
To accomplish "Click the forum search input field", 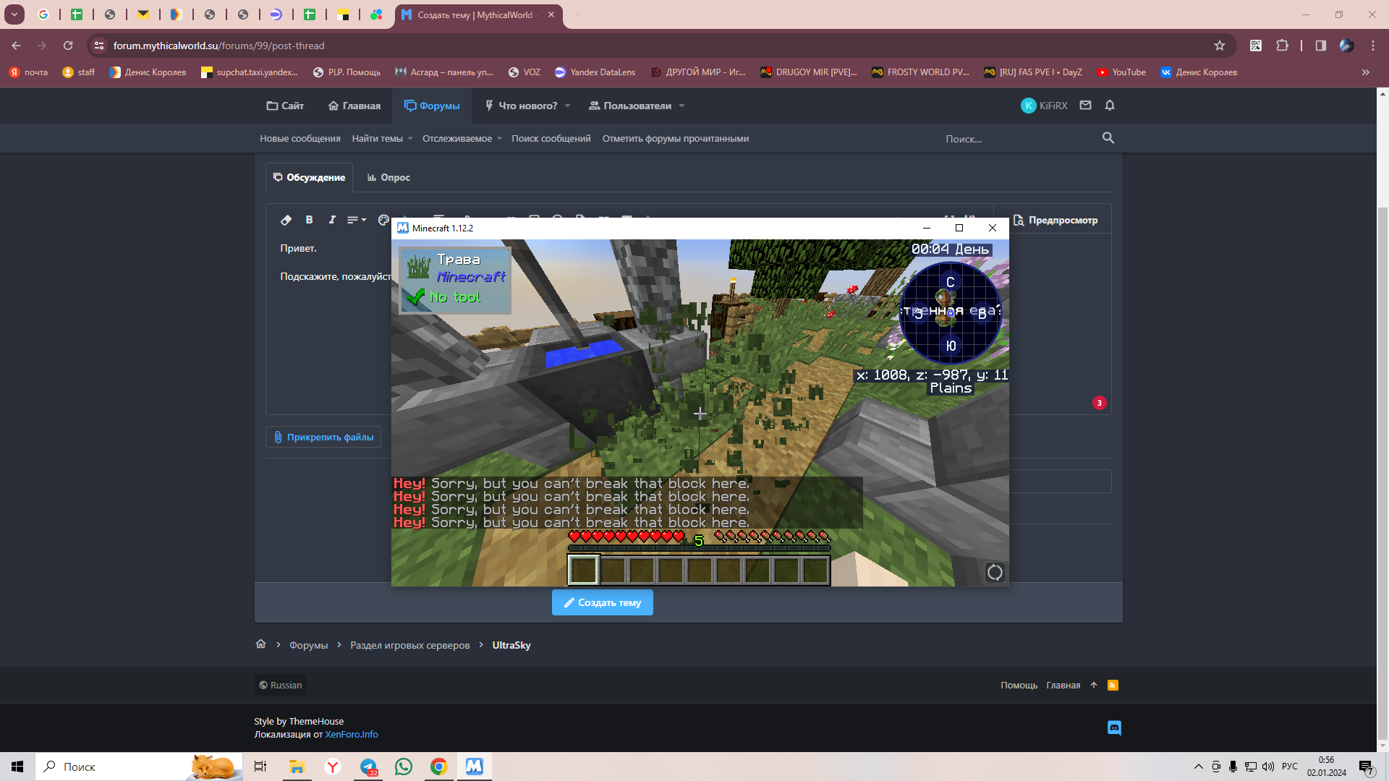I will point(1016,138).
